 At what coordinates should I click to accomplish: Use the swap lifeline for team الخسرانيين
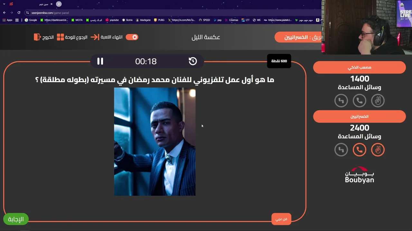[x=341, y=150]
